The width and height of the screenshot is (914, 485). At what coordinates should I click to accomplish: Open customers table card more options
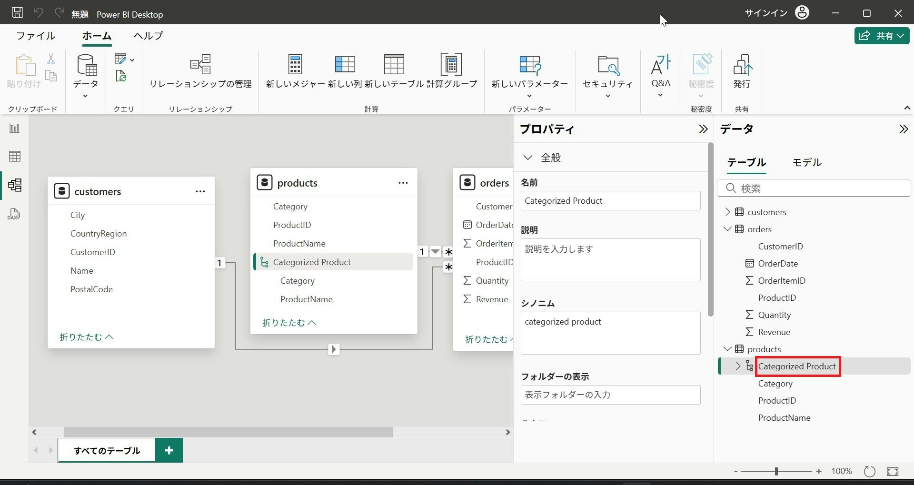point(200,191)
